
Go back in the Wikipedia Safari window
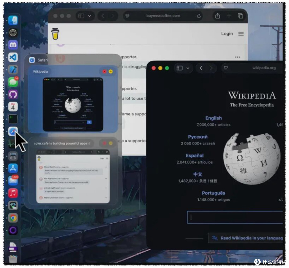pyautogui.click(x=201, y=68)
